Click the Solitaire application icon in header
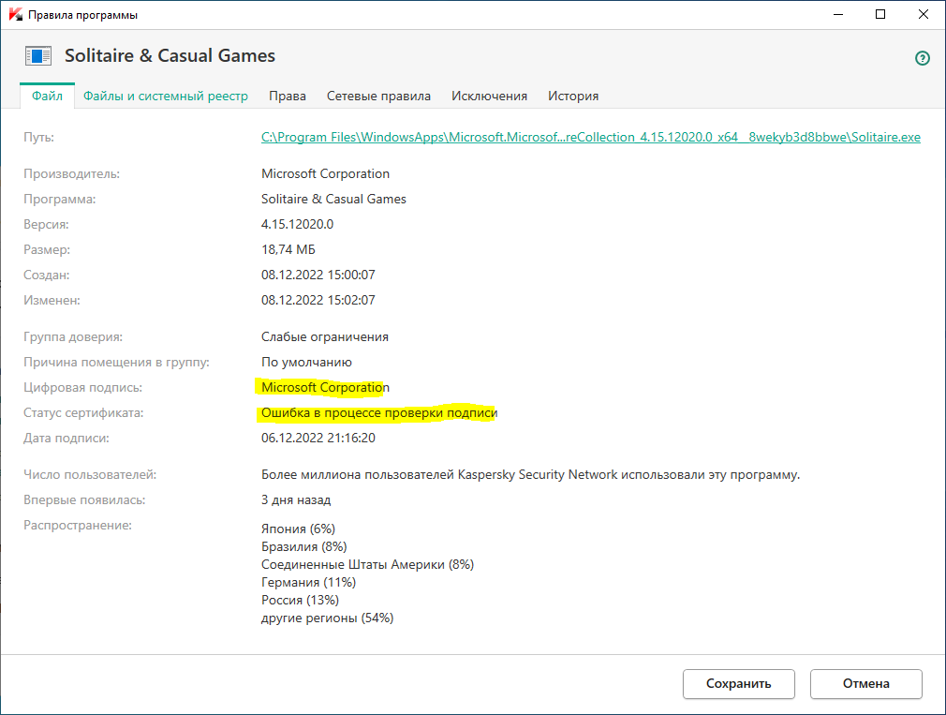 click(38, 56)
